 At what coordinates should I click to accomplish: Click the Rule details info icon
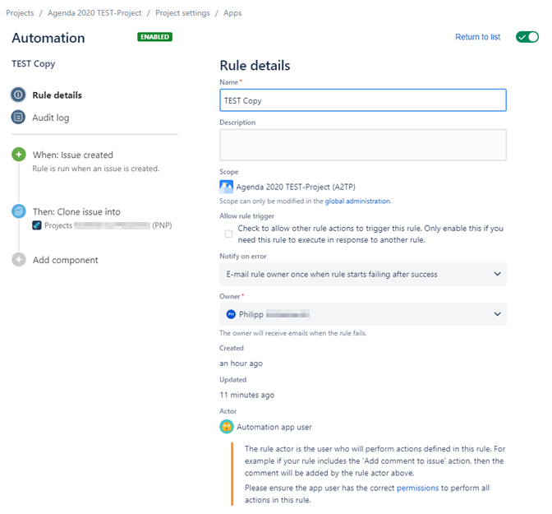pos(18,95)
